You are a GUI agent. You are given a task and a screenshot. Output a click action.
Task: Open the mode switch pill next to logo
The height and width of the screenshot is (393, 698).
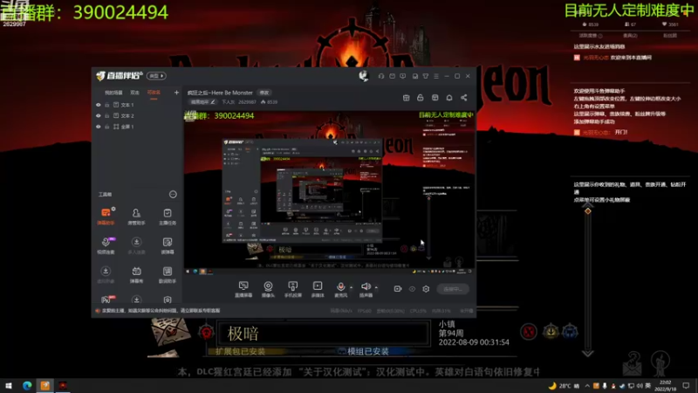pos(156,76)
